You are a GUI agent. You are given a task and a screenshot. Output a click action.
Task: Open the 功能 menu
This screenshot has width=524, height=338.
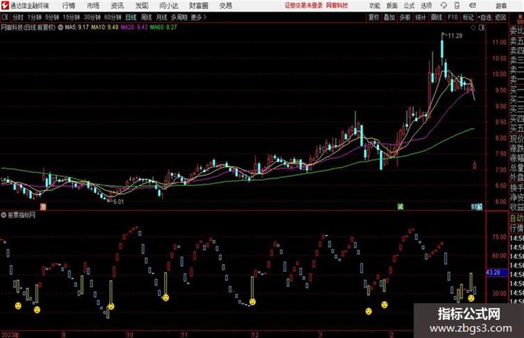(x=375, y=6)
